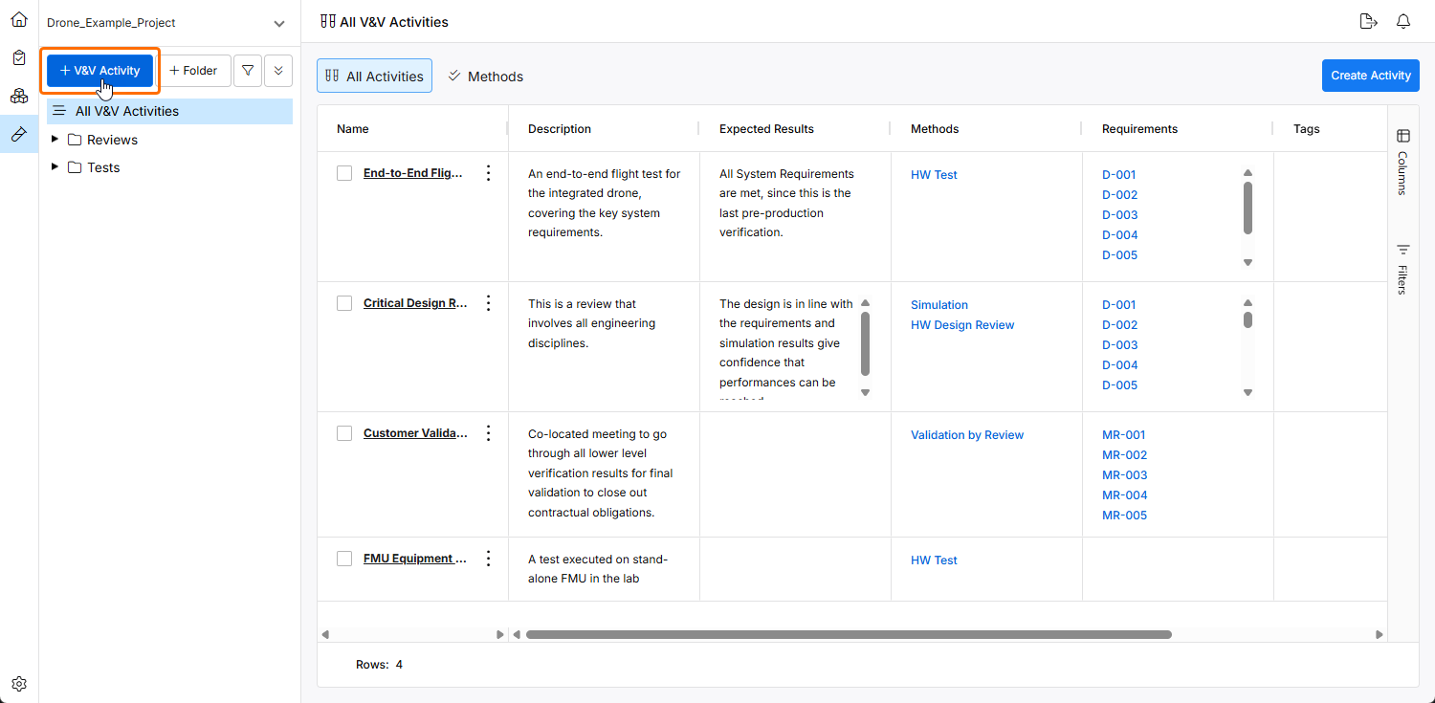Tick the End-to-End Flight row checkbox
1435x703 pixels.
pos(344,173)
